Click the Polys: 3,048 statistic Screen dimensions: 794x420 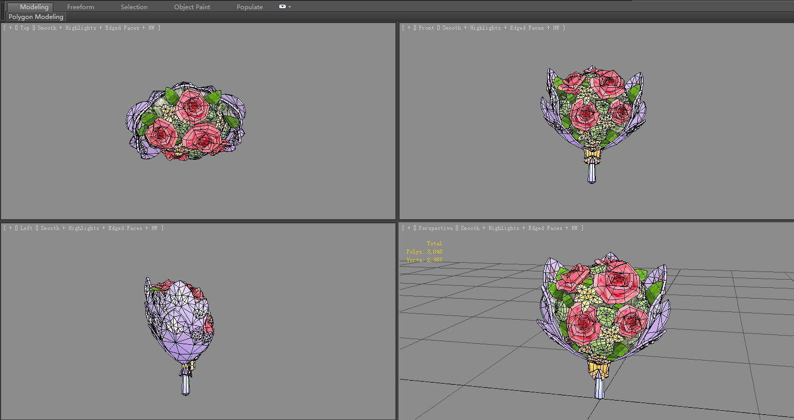424,251
